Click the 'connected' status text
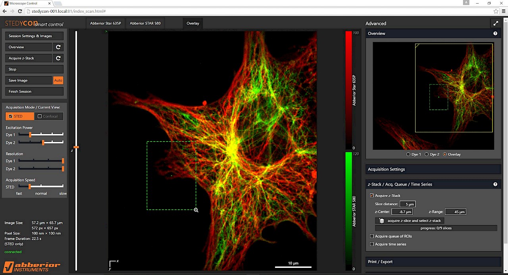The image size is (508, 275). coord(13,252)
